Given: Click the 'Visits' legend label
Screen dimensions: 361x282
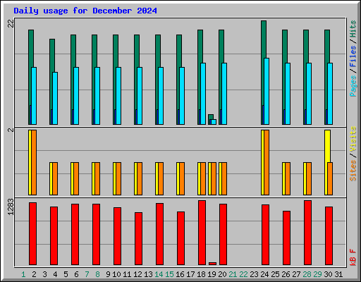Looking at the screenshot, I should point(353,139).
